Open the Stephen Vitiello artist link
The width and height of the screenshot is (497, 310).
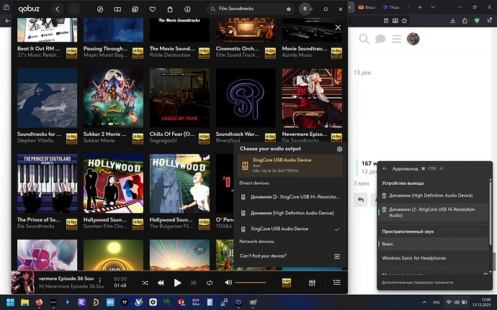35,140
